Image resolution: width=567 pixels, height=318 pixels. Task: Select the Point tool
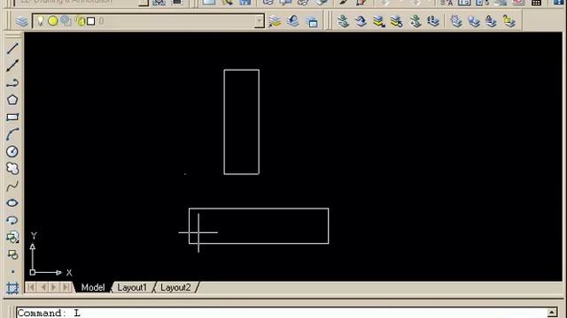coord(12,271)
